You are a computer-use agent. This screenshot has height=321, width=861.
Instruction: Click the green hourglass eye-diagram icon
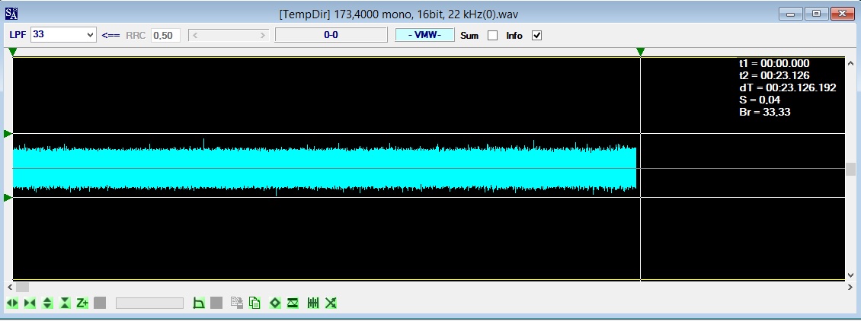click(293, 303)
